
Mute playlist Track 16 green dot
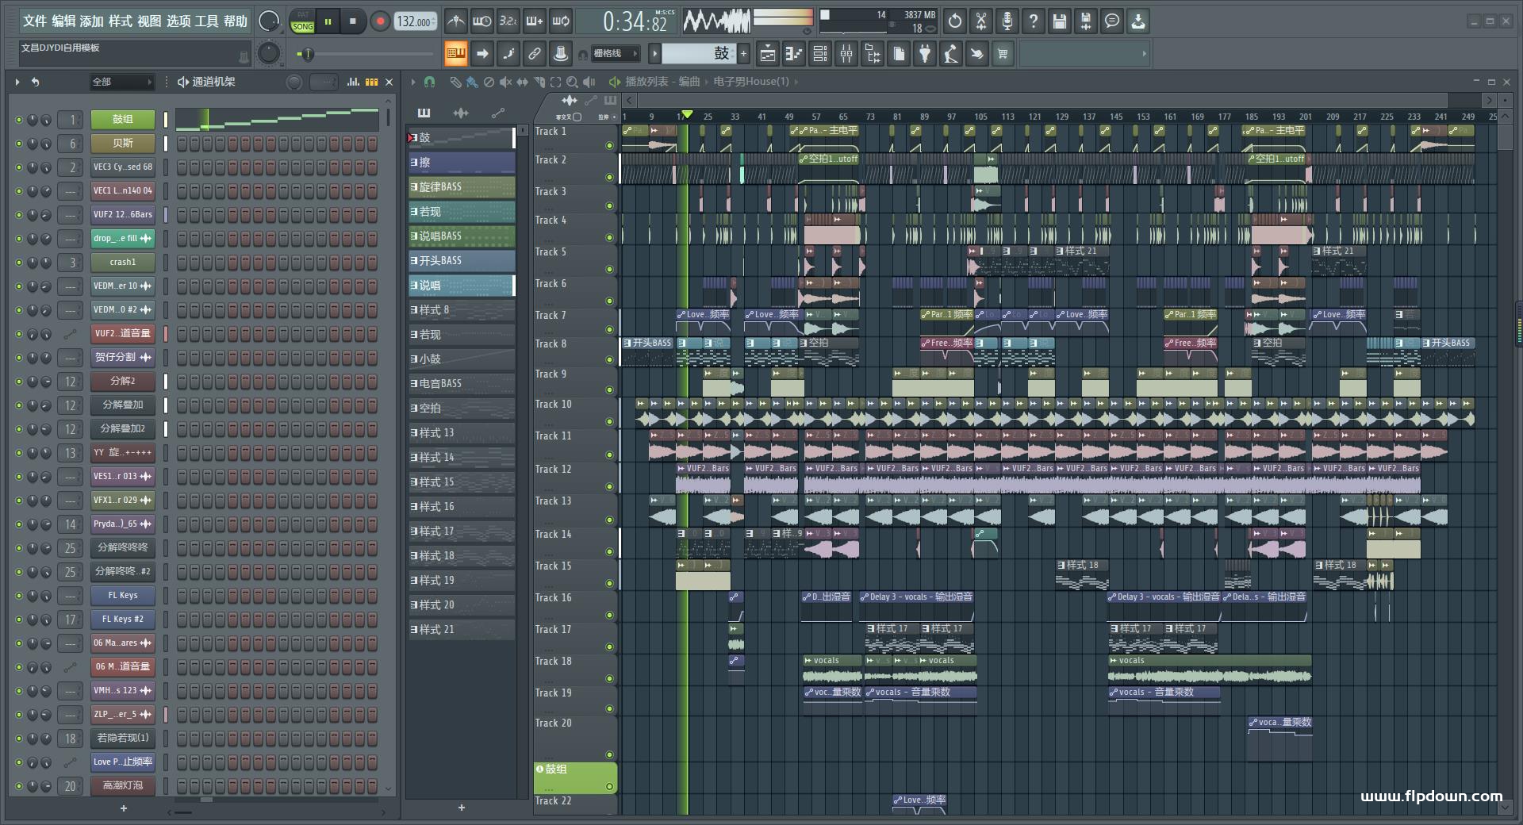(x=609, y=616)
